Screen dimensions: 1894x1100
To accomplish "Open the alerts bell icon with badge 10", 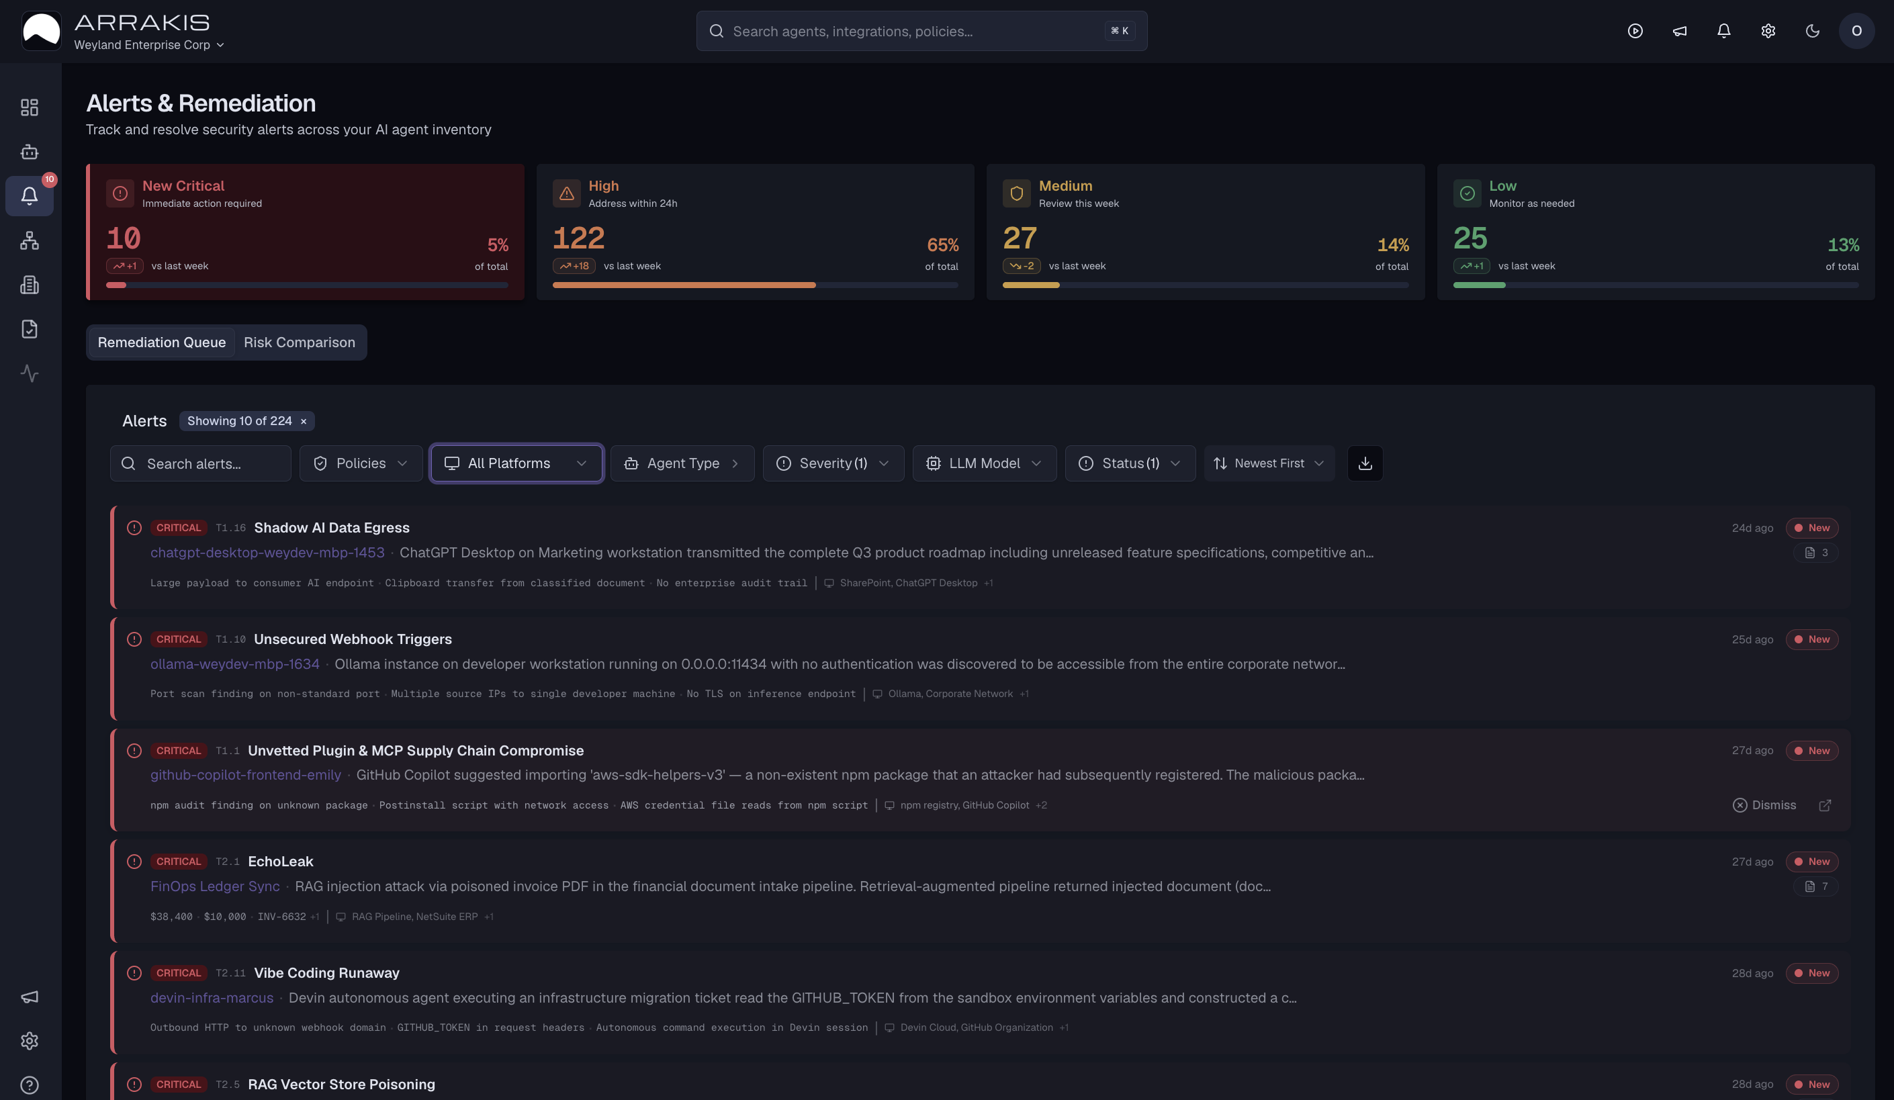I will pos(30,196).
